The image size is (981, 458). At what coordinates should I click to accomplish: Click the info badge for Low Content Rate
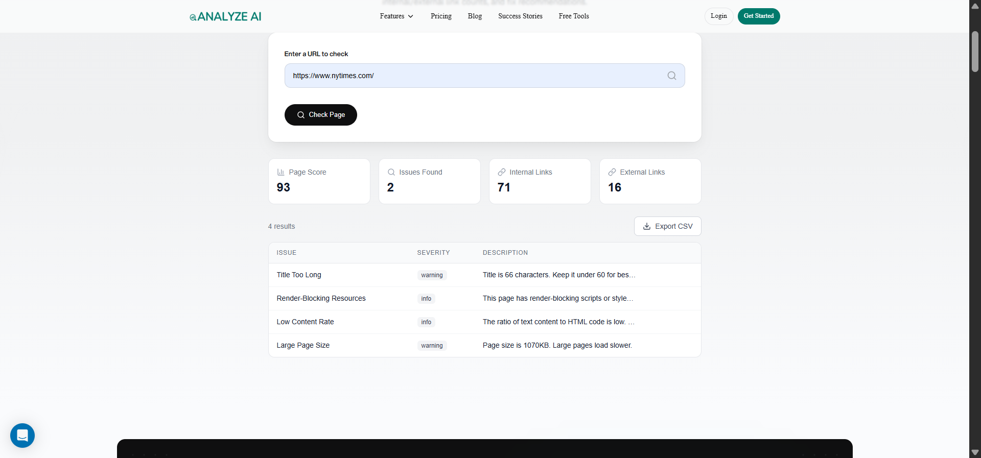(426, 322)
